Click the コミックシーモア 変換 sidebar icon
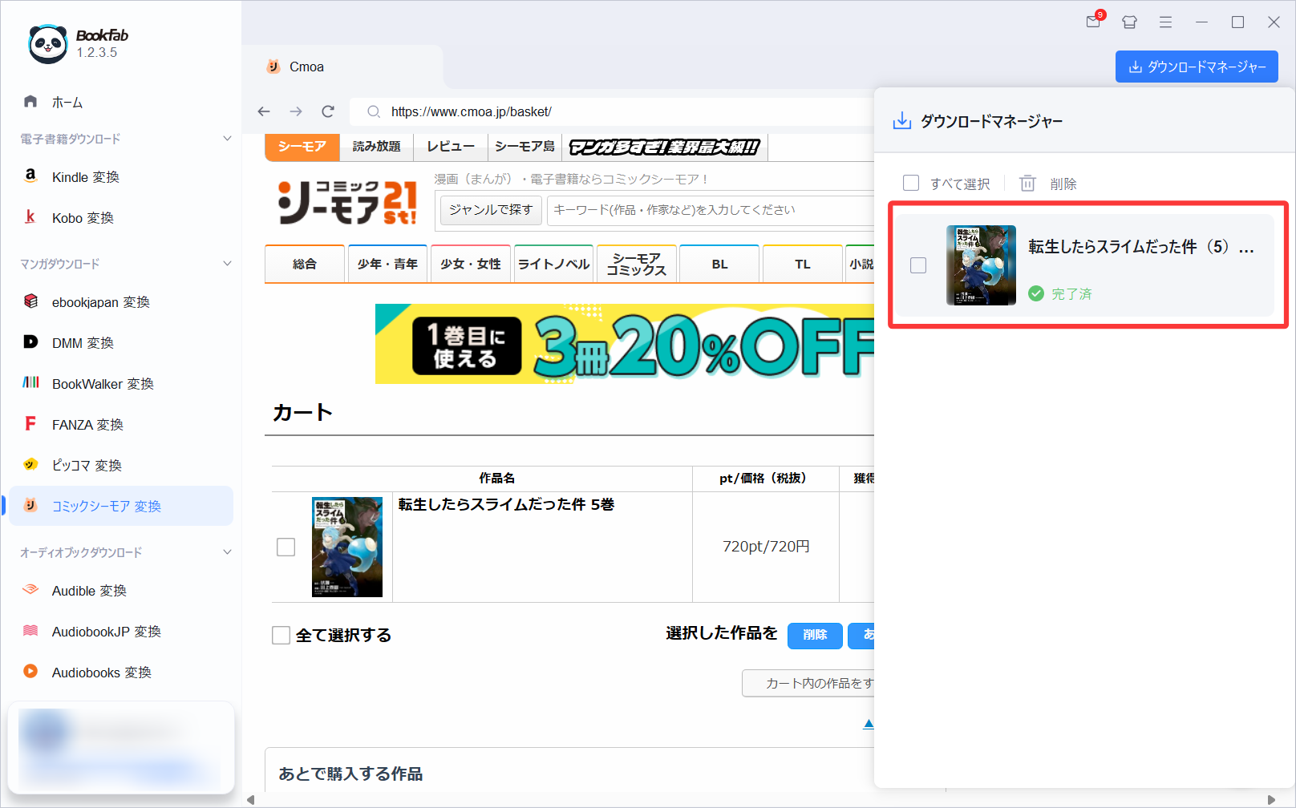This screenshot has width=1296, height=808. 30,505
